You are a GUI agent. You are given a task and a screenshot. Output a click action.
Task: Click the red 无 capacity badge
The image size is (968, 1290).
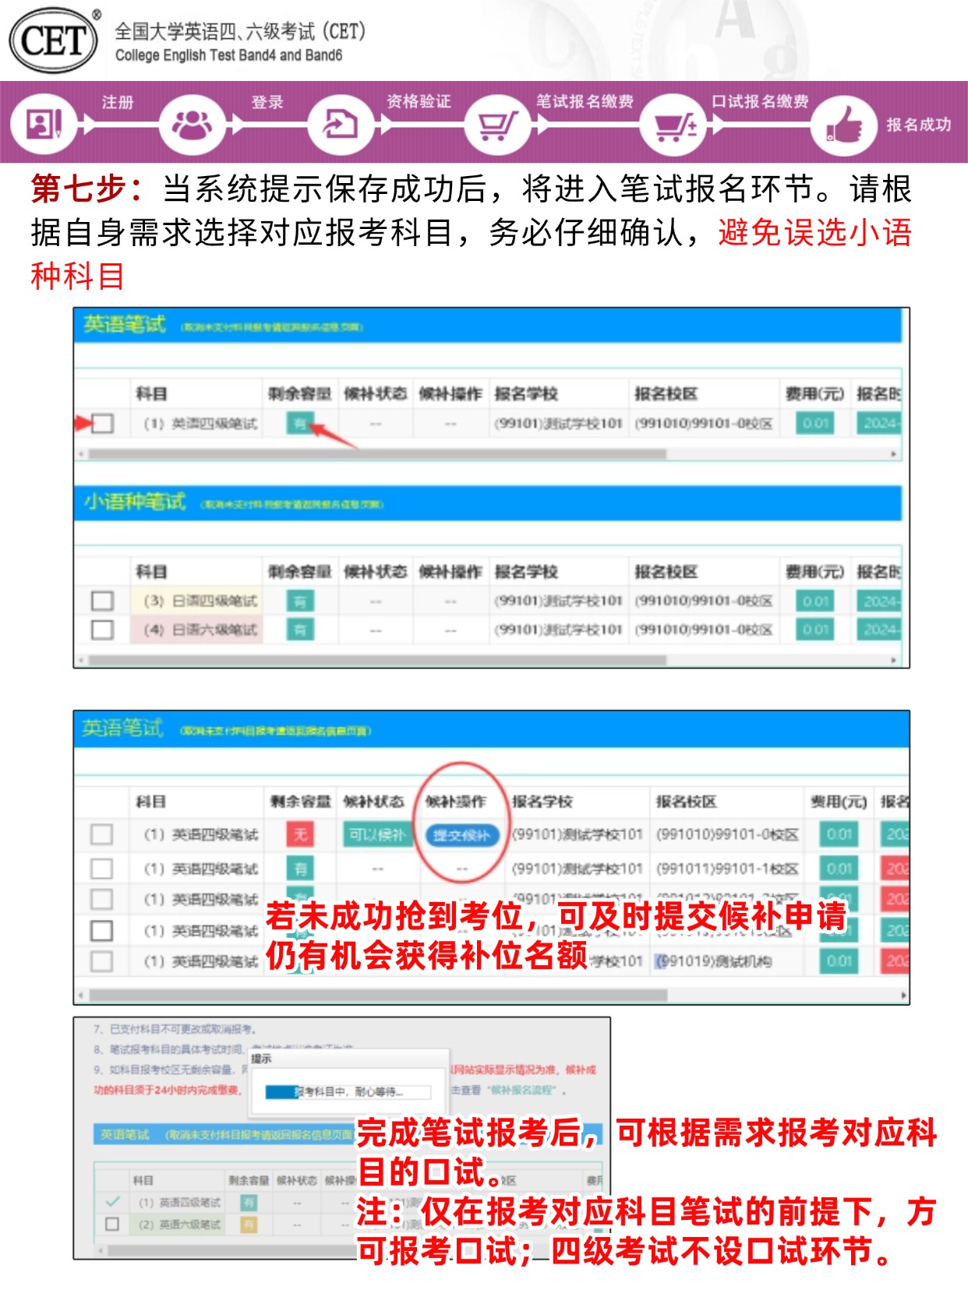point(300,834)
